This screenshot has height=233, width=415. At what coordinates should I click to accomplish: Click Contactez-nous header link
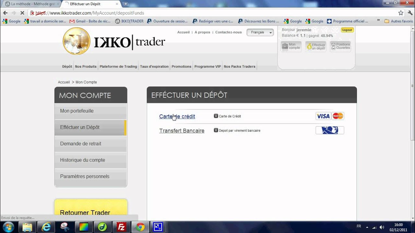tap(229, 32)
